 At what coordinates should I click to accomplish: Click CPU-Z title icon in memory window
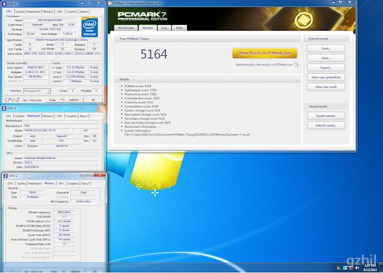[6, 176]
